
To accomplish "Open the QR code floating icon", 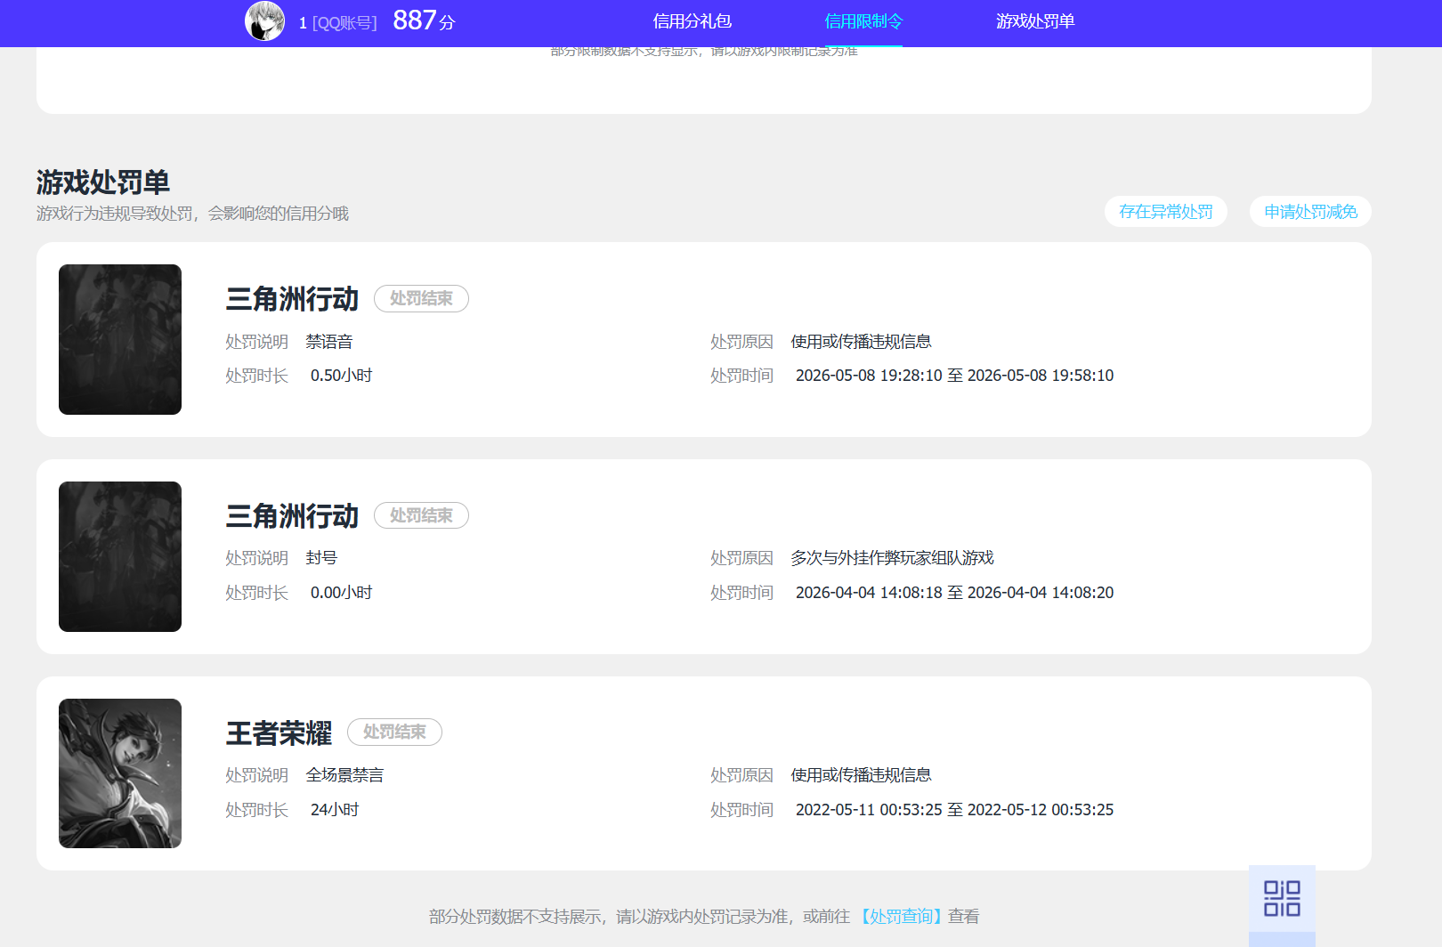I will coord(1282,898).
